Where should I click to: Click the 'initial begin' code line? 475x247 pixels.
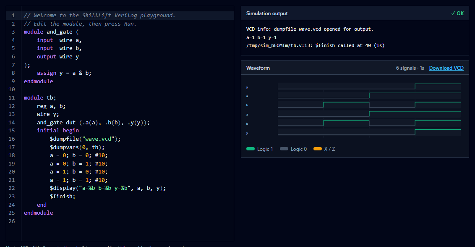58,131
